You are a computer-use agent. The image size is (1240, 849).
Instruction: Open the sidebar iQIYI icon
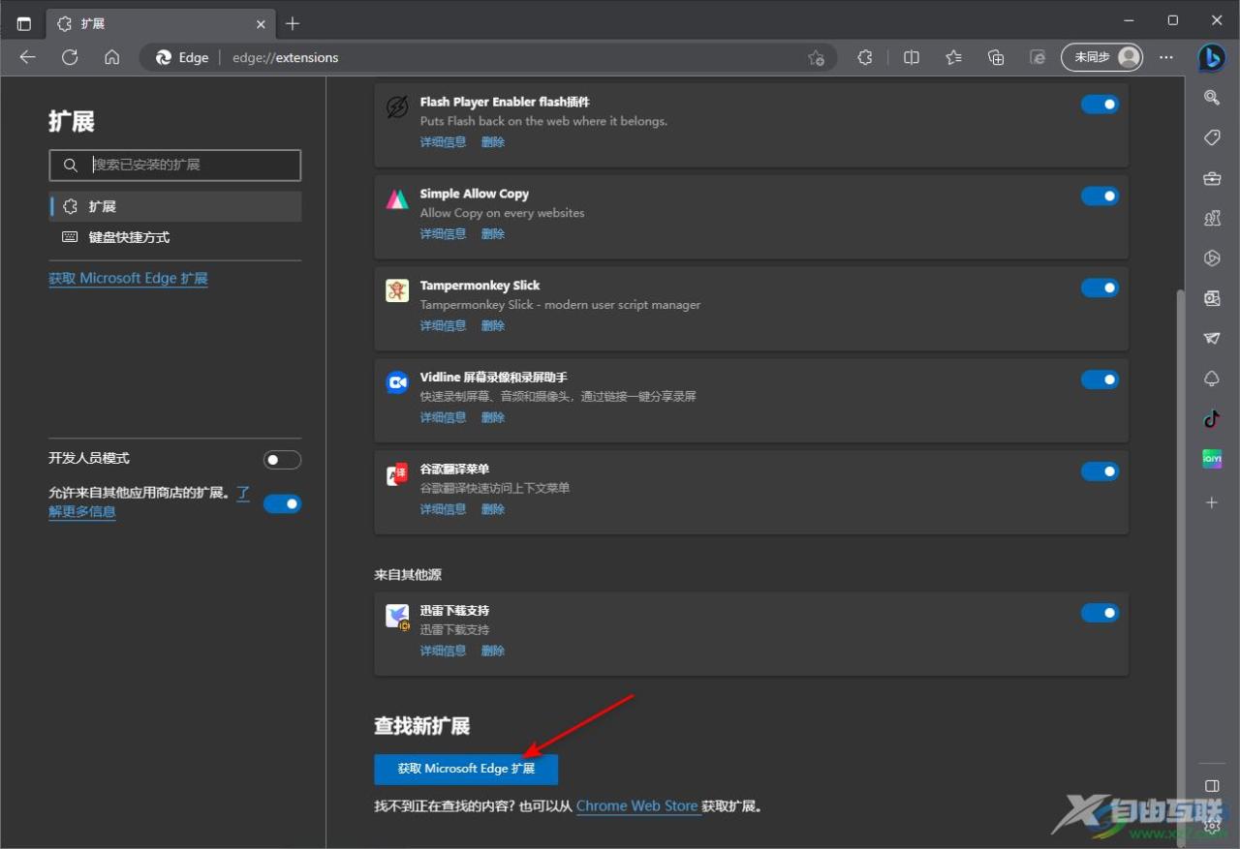(1212, 459)
